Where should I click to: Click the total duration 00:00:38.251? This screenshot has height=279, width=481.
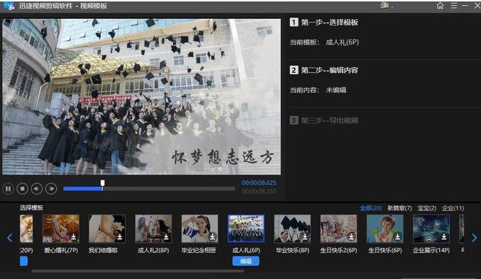click(x=259, y=191)
